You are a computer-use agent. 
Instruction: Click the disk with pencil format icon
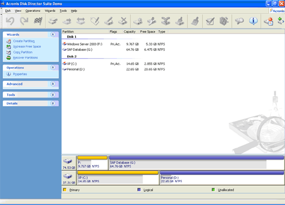tap(109, 21)
